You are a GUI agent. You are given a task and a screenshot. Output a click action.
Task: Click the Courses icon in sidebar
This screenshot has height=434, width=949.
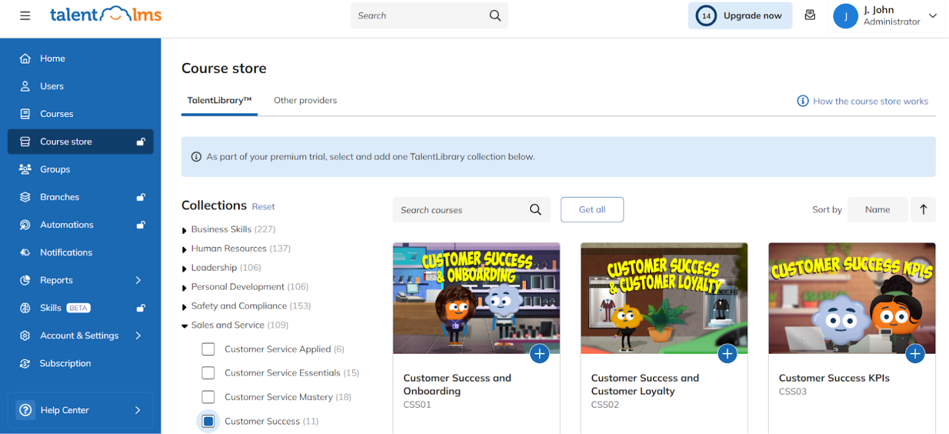(25, 114)
